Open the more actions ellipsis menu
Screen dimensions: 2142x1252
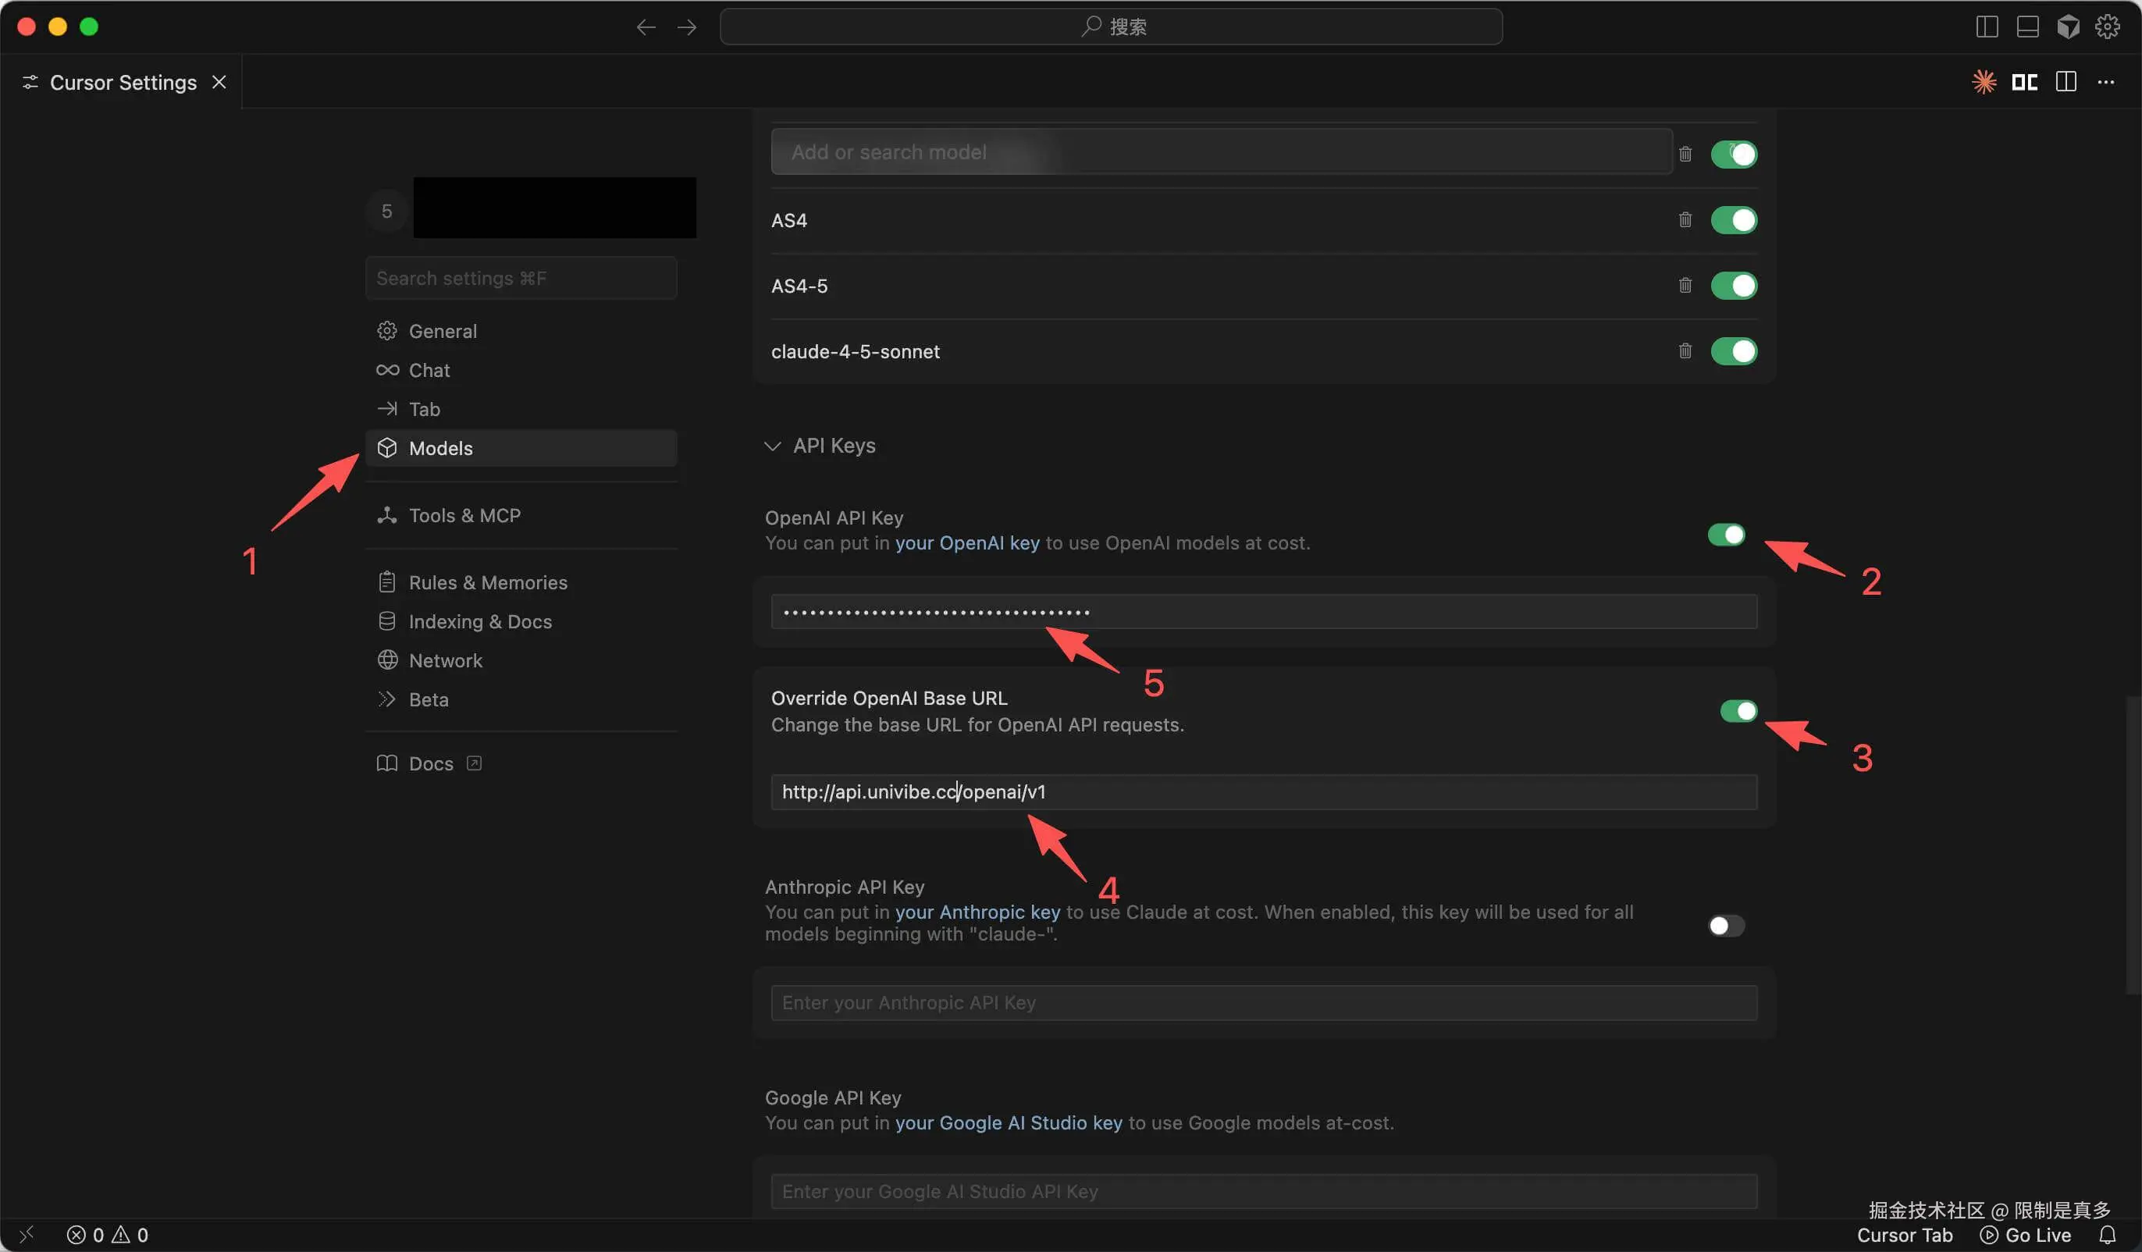pyautogui.click(x=2107, y=82)
